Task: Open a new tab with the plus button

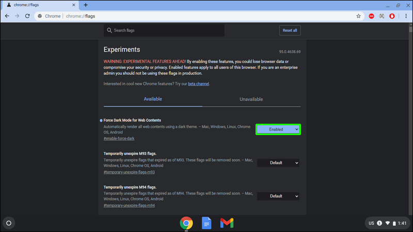Action: tap(86, 5)
